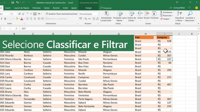Open the País column filter dropdown
Viewport: 200px width, 112px height.
pyautogui.click(x=155, y=37)
